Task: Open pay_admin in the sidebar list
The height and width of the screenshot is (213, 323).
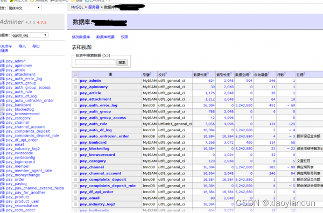Action: 16,61
